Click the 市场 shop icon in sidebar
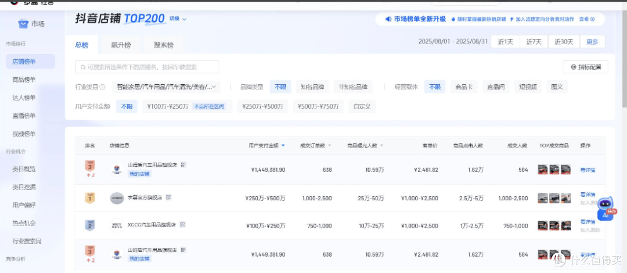 coord(23,24)
